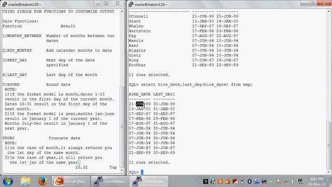Click up arrow of left window scrollbar
Screen dimensions: 332x187
point(122,11)
